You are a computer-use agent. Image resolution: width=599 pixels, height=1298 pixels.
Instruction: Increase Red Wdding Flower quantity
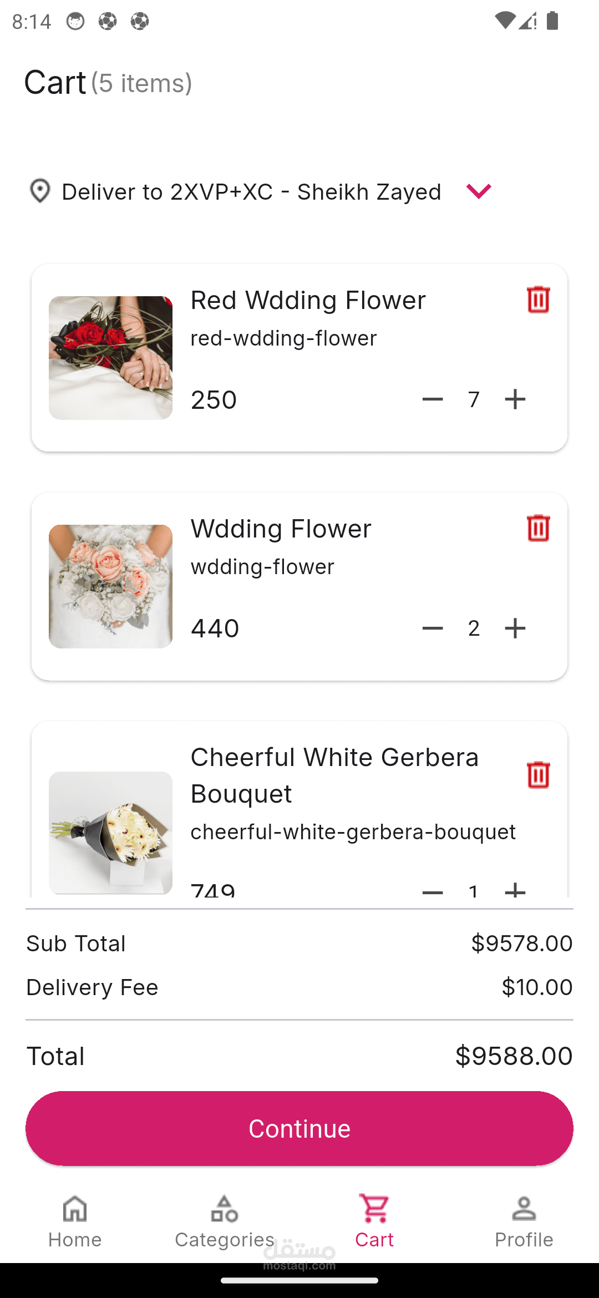pos(515,399)
